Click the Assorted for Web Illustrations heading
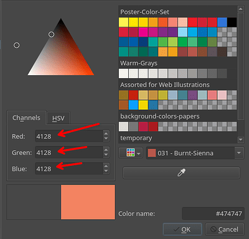The width and height of the screenshot is (249, 239). (165, 84)
